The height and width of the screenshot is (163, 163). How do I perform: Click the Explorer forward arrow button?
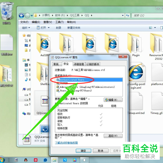click(27, 16)
